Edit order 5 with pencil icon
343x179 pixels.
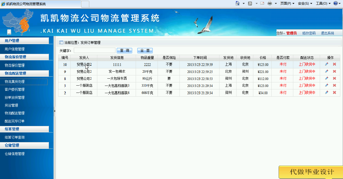pos(327,85)
